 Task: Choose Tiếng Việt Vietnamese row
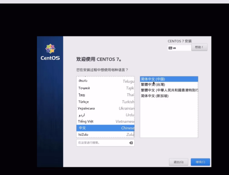click(105, 121)
